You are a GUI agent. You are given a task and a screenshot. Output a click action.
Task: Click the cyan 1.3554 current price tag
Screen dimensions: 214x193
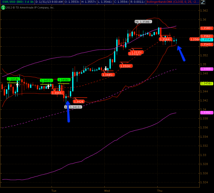207,40
